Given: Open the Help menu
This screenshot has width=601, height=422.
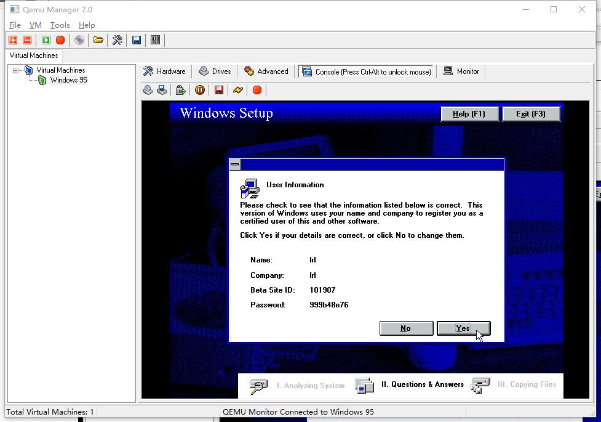Looking at the screenshot, I should pyautogui.click(x=87, y=25).
